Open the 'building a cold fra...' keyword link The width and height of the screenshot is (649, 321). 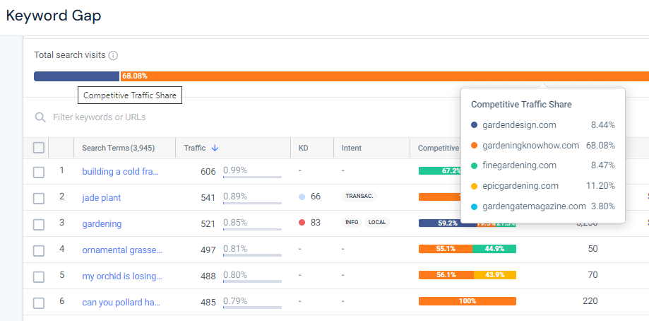tap(120, 172)
